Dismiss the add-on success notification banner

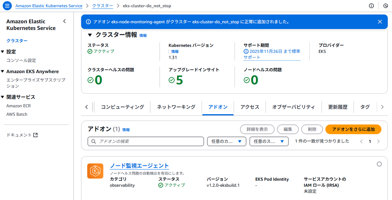coord(380,22)
